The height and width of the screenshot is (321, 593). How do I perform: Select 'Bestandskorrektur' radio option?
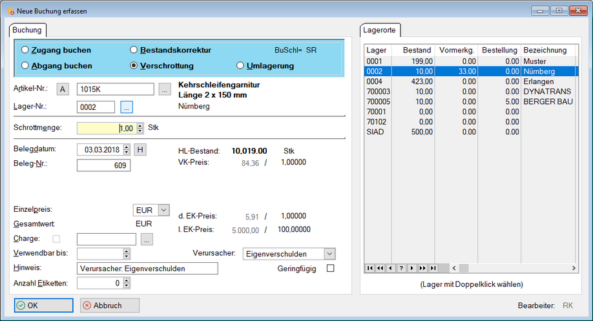coord(134,50)
